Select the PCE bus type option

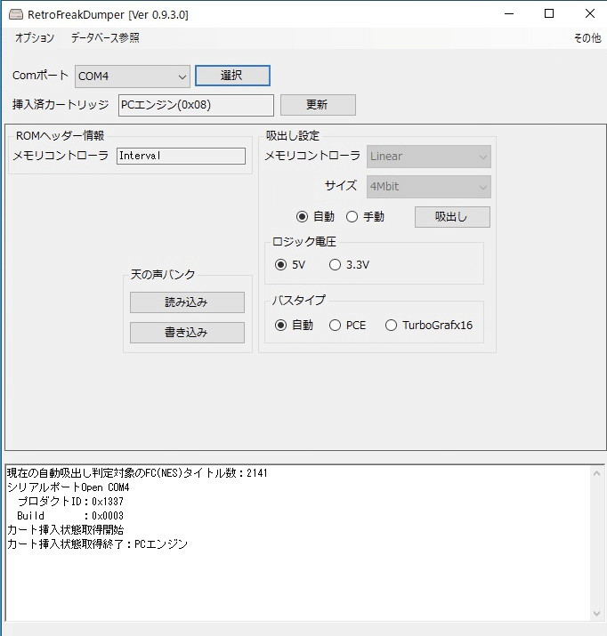coord(335,326)
